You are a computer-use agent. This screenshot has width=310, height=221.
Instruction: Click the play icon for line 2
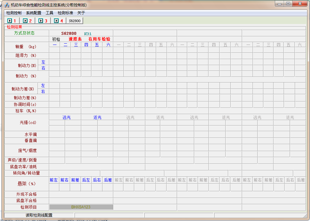coord(25,21)
